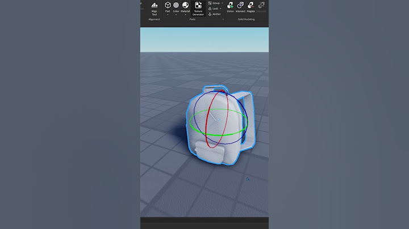Launch the Texture Generator
This screenshot has width=409, height=229.
(x=198, y=9)
